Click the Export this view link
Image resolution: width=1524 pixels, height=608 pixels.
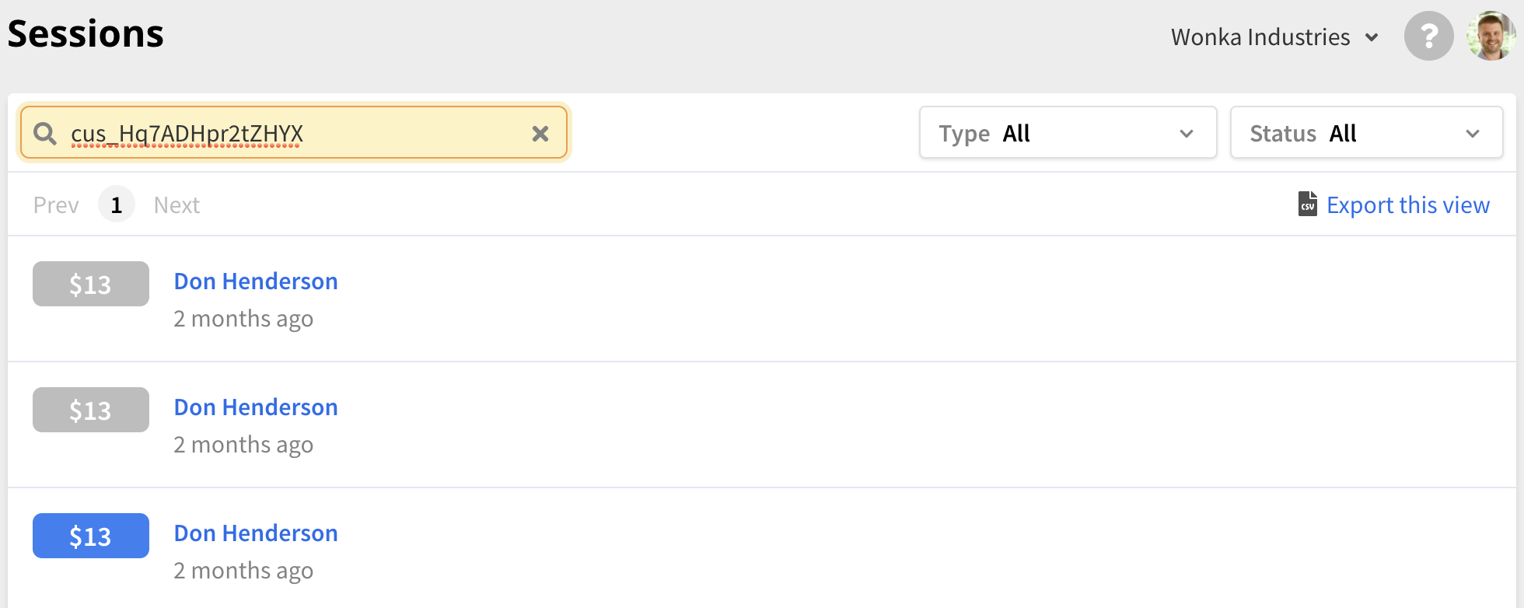(x=1407, y=205)
